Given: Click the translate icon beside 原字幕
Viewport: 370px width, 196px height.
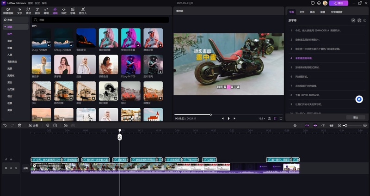Looking at the screenshot, I should point(353,20).
